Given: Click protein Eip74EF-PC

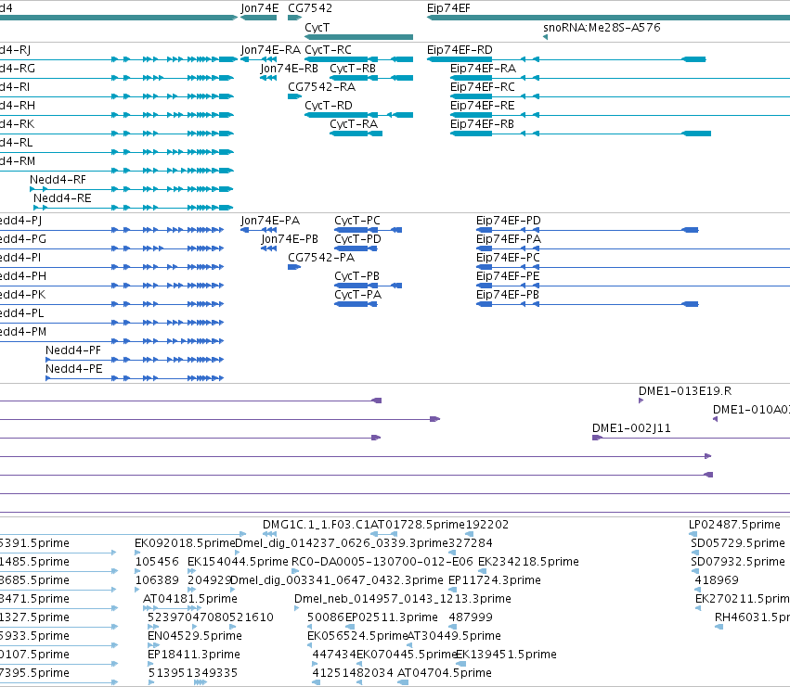Looking at the screenshot, I should (x=508, y=258).
